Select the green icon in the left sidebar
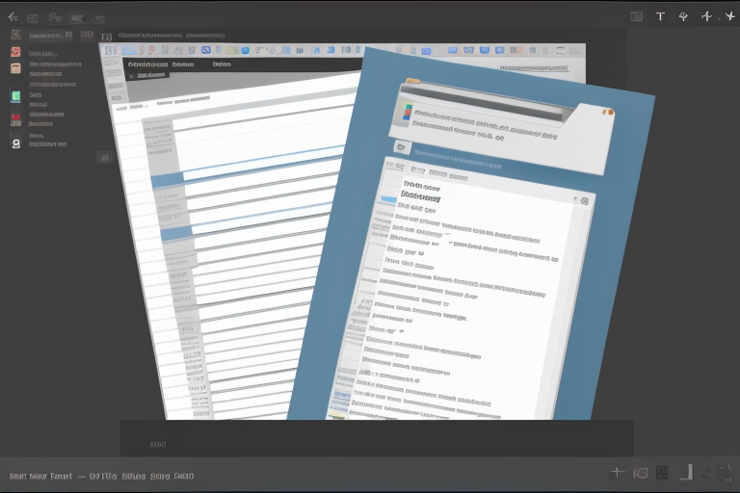 (15, 95)
